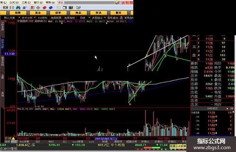Open the 工具 menu
236x152 pixels.
(x=26, y=2)
